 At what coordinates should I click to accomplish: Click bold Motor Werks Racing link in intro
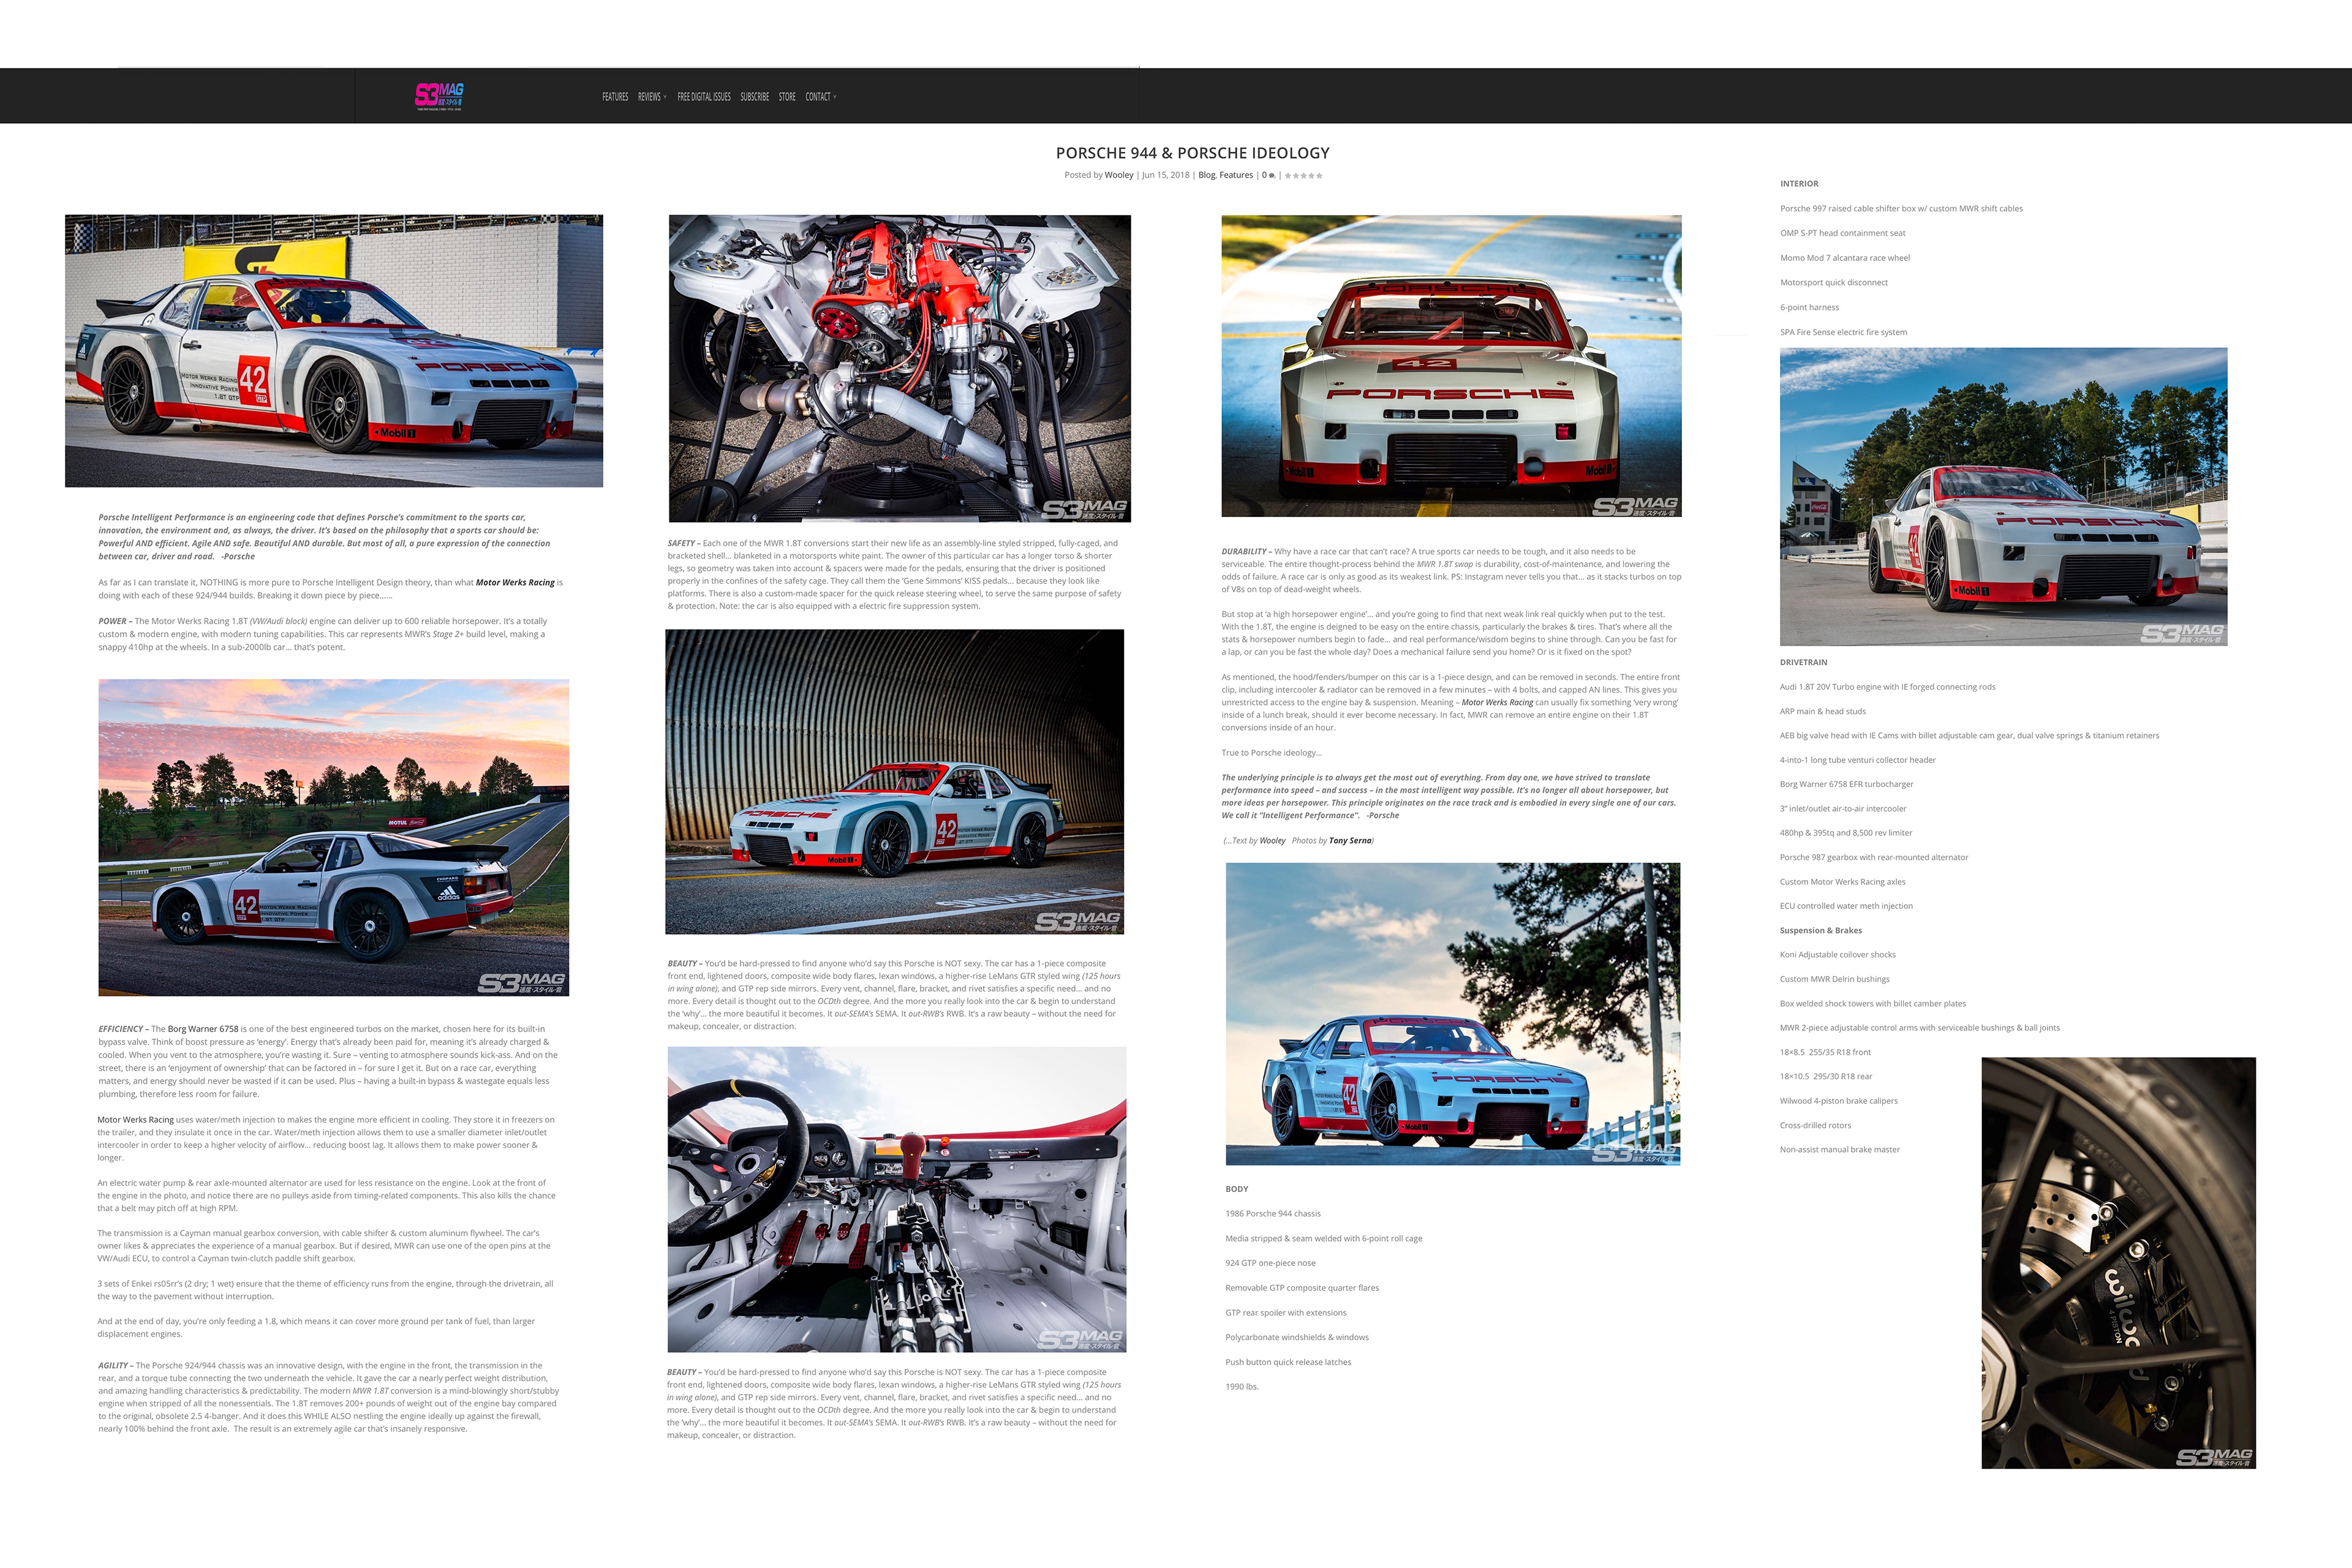tap(515, 582)
